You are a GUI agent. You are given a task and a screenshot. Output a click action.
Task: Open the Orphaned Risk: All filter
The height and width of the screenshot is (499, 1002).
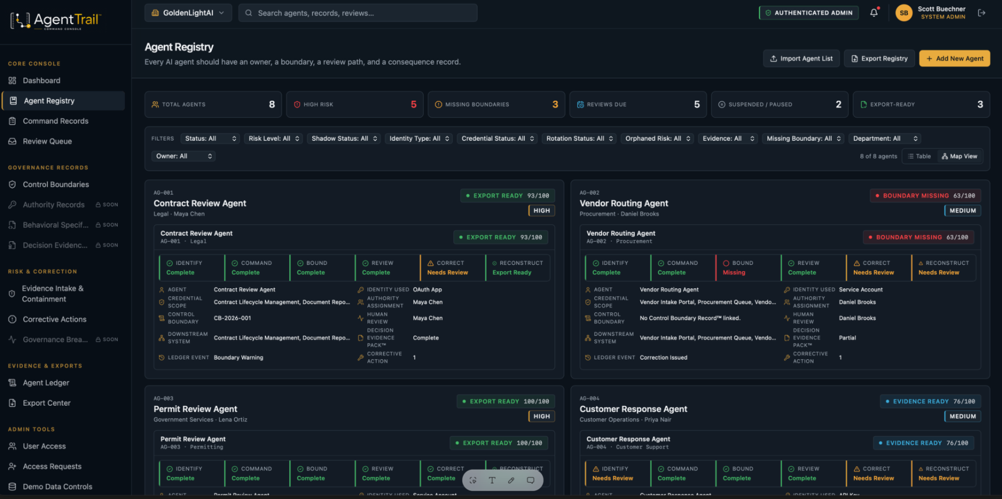click(658, 139)
